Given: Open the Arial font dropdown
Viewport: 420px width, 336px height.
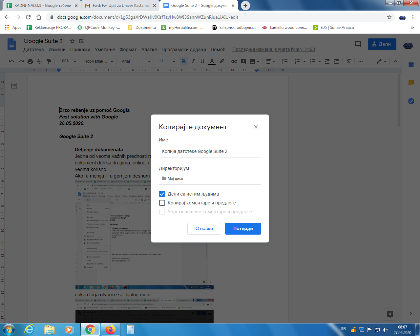Looking at the screenshot, I should 136,61.
